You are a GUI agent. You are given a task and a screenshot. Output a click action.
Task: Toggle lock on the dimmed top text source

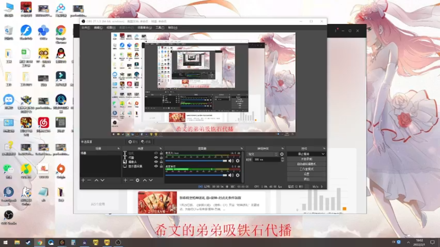click(161, 154)
